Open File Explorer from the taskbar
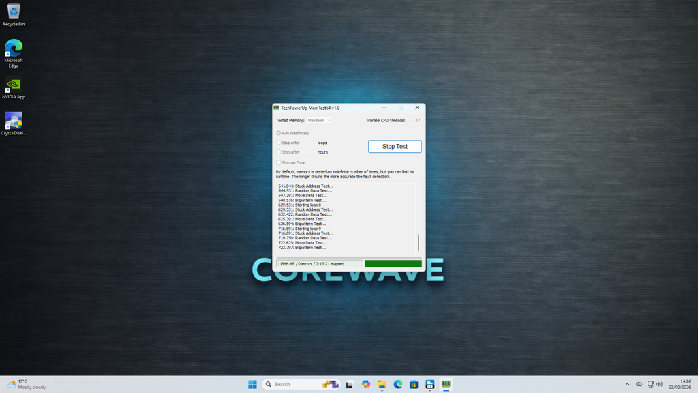Viewport: 698px width, 393px height. click(x=382, y=384)
